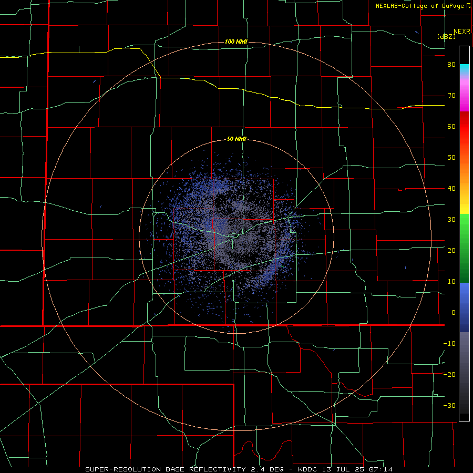Click the 0 value on dBZ scale

click(x=454, y=313)
